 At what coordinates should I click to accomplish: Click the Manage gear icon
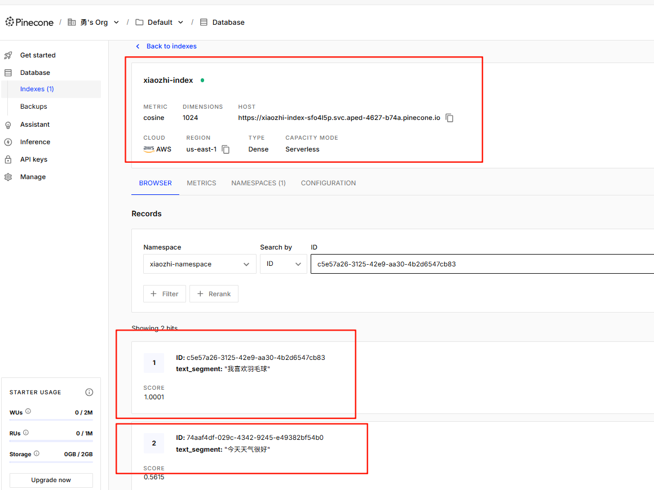point(8,177)
